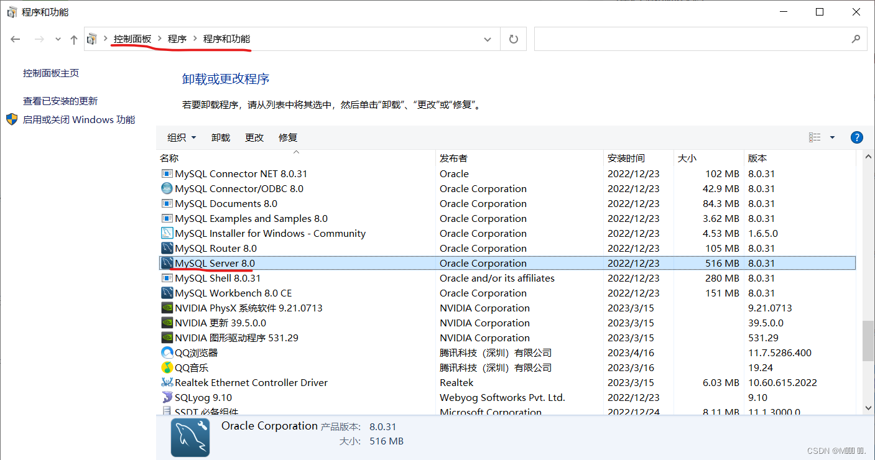This screenshot has width=875, height=460.
Task: Open the 组织 dropdown menu
Action: pos(182,137)
